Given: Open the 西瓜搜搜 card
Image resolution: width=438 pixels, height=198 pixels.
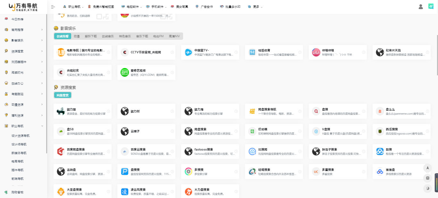Looking at the screenshot, I should (401, 131).
